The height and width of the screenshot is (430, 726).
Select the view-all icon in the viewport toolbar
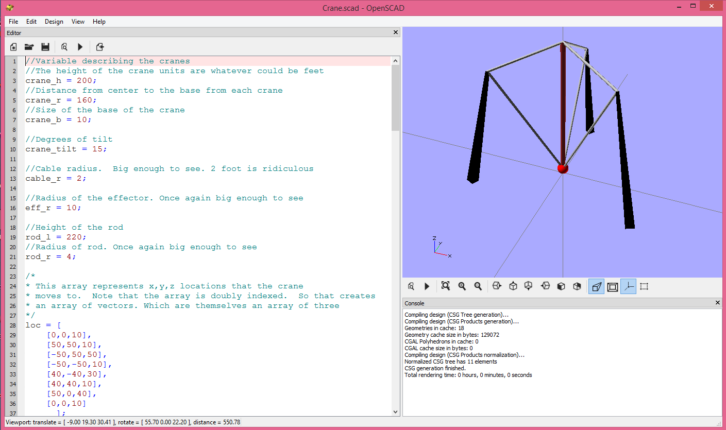(445, 286)
